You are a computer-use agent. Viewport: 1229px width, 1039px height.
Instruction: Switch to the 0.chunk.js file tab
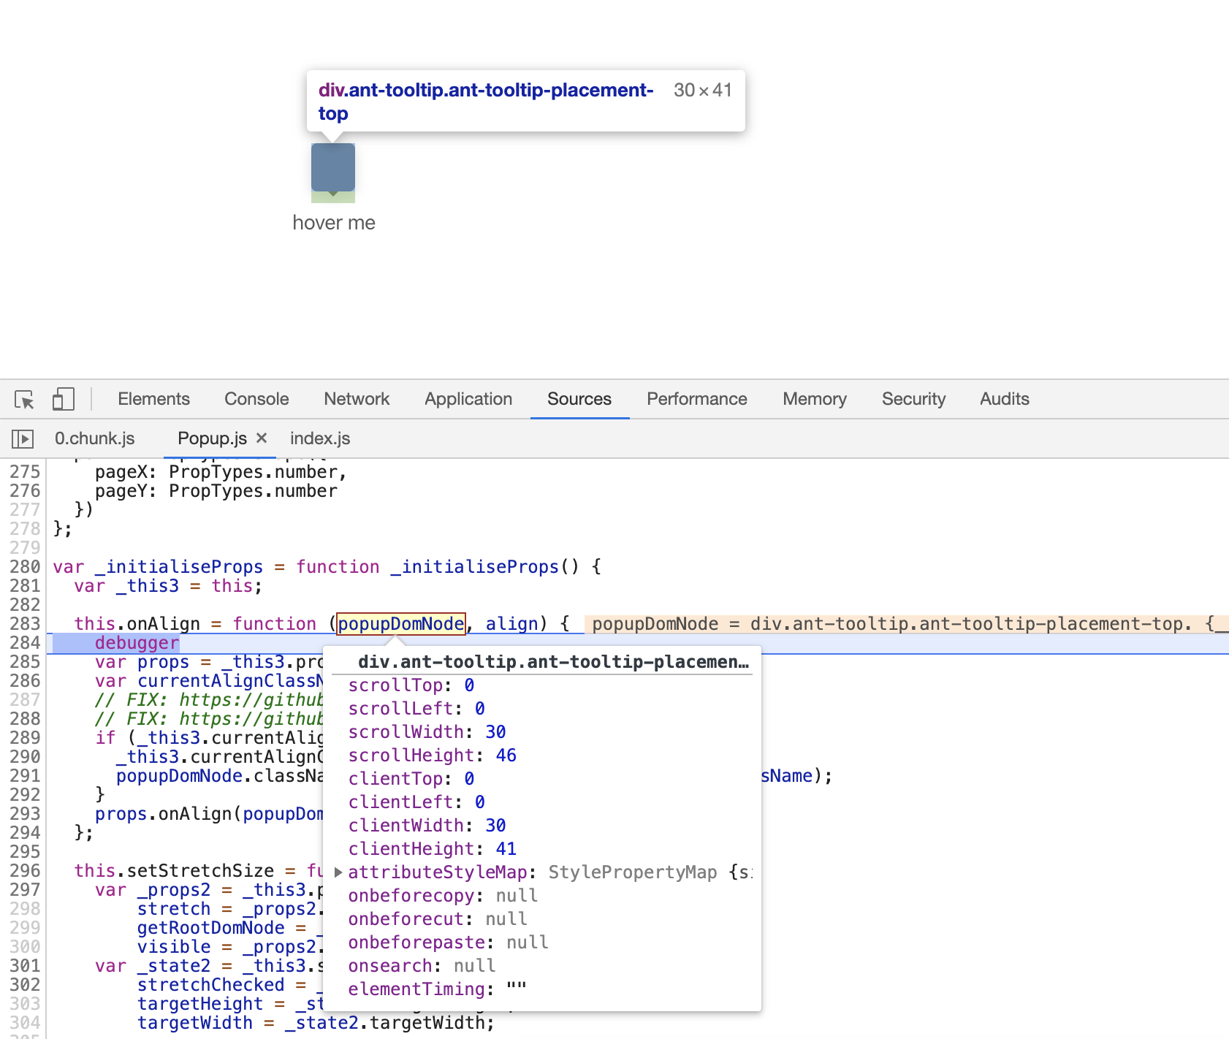tap(94, 438)
